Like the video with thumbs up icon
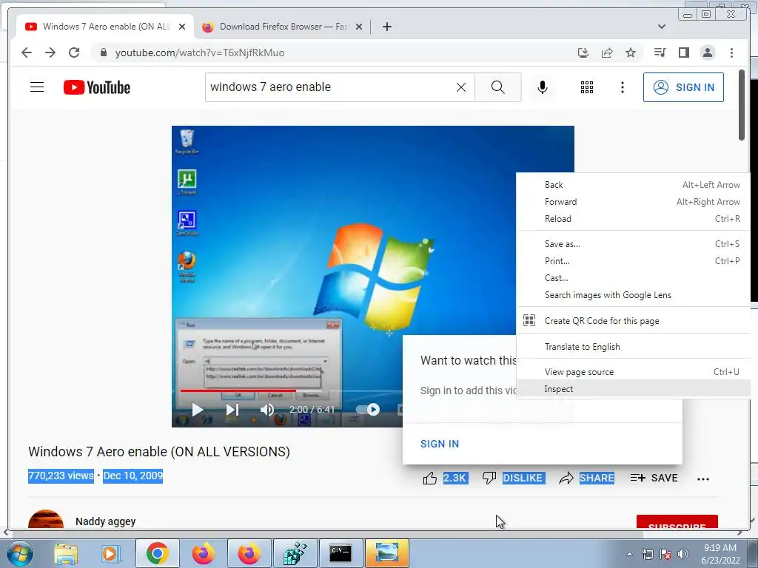 430,479
